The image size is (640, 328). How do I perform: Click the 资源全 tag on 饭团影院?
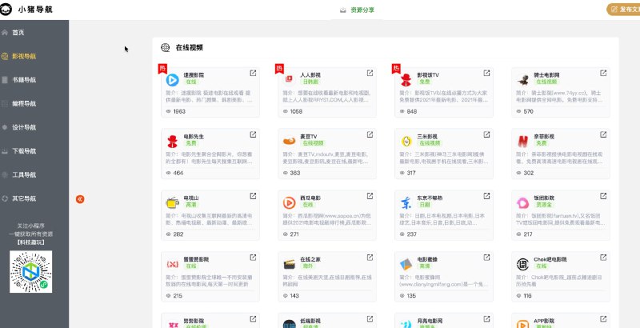(x=543, y=204)
